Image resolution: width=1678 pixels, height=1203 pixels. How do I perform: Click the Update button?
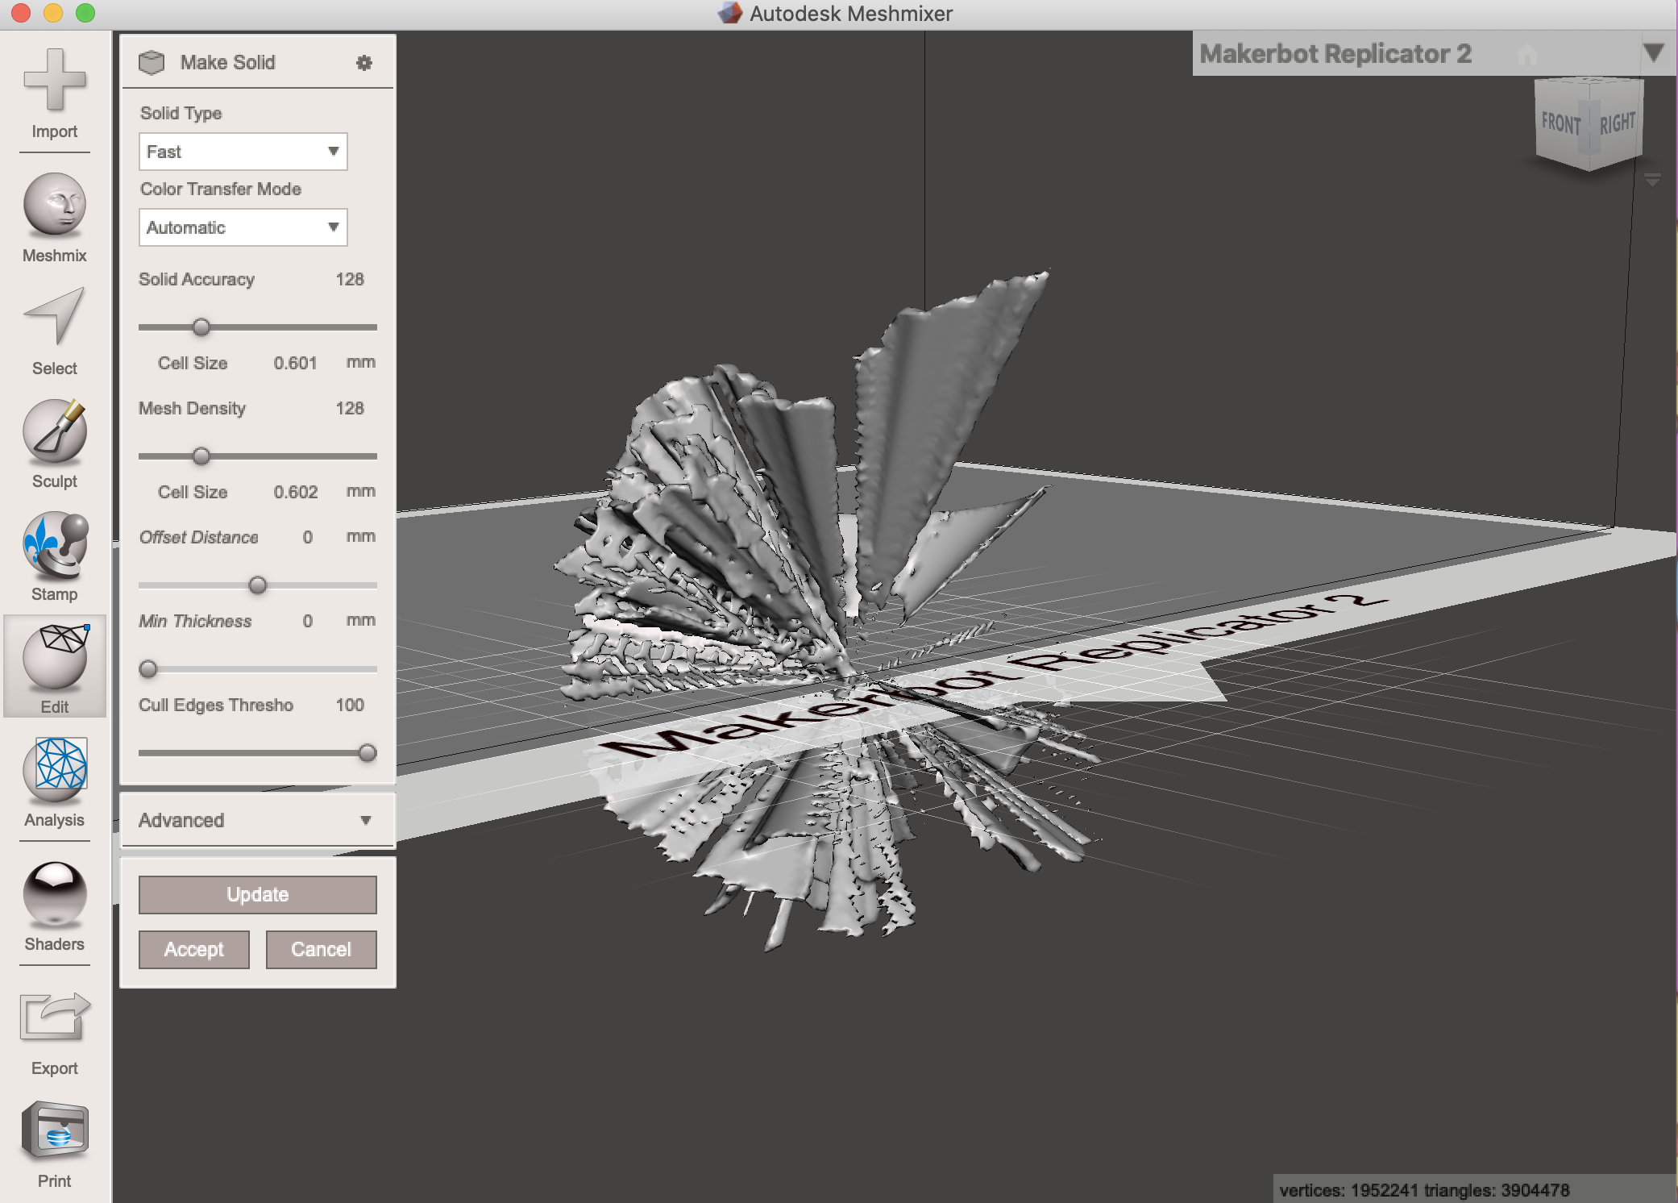click(256, 894)
